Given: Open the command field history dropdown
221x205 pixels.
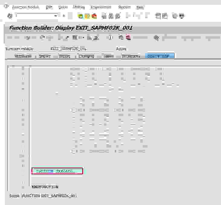Looking at the screenshot, I should click(x=56, y=16).
